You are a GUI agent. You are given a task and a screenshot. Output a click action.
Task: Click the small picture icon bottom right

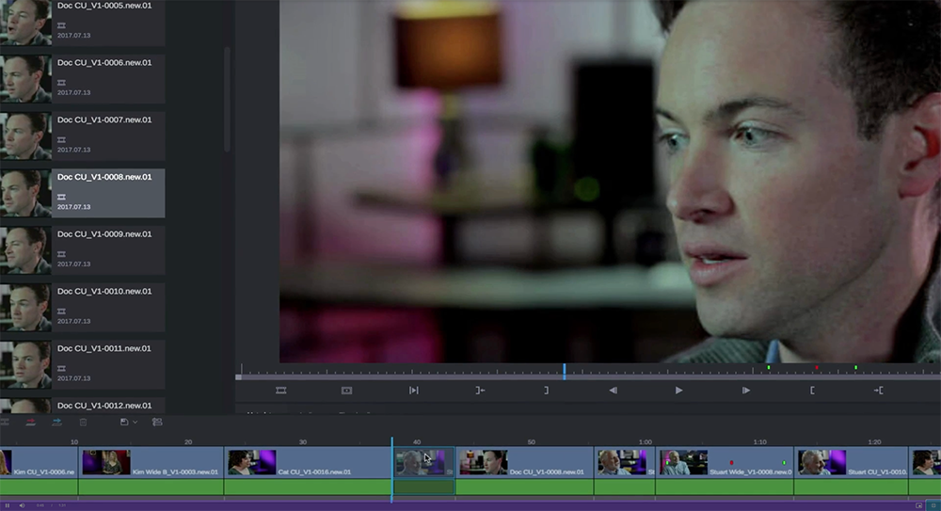click(x=918, y=505)
